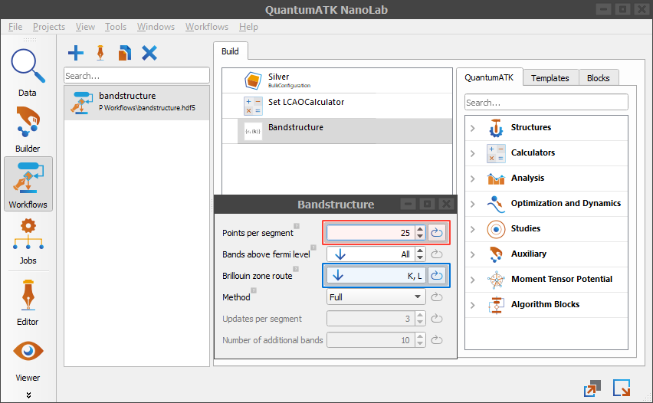Click the Brillouin zone route K, L field
The width and height of the screenshot is (653, 403).
pyautogui.click(x=376, y=275)
